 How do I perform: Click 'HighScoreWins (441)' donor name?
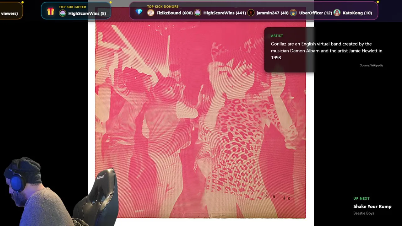pyautogui.click(x=225, y=13)
